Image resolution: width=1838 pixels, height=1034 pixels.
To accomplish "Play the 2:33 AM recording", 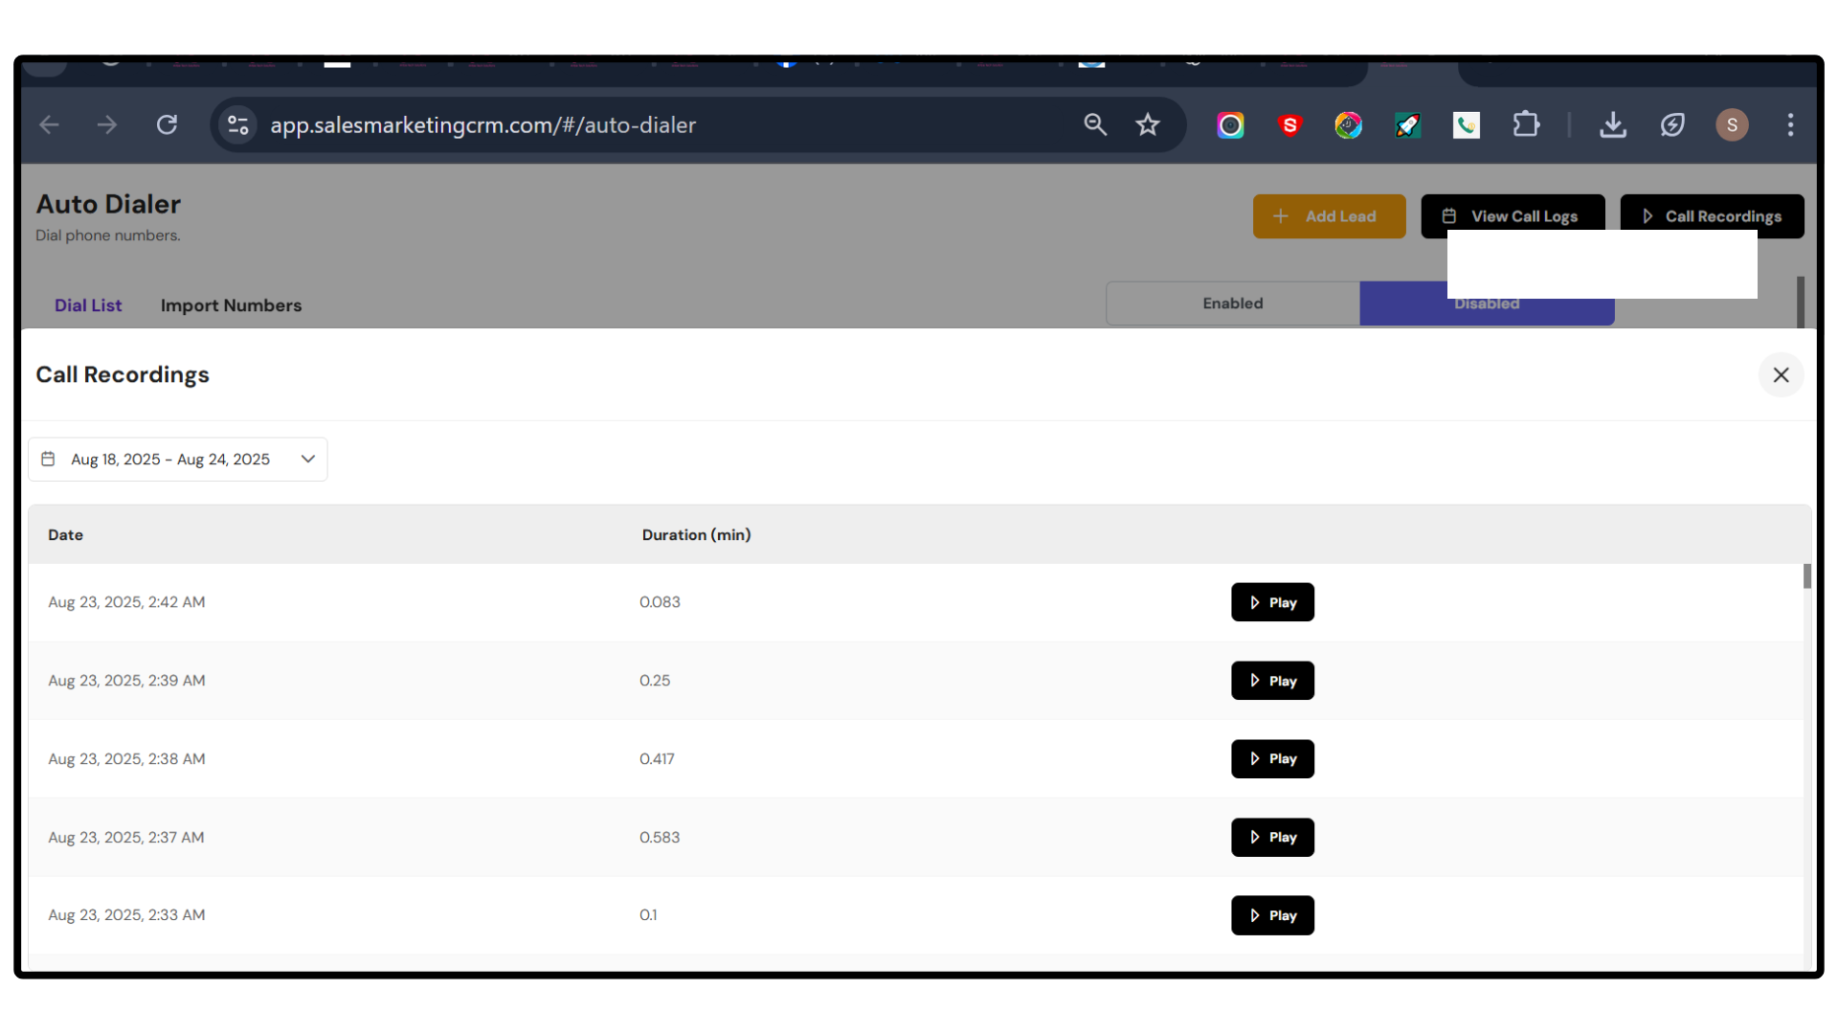I will [1272, 915].
